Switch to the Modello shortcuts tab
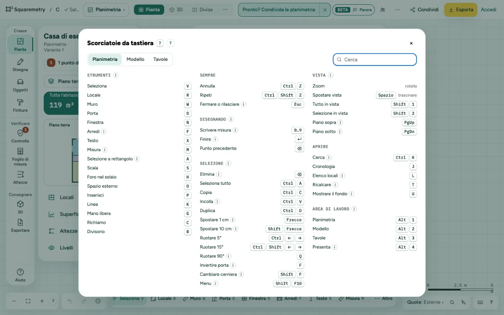 coord(135,59)
